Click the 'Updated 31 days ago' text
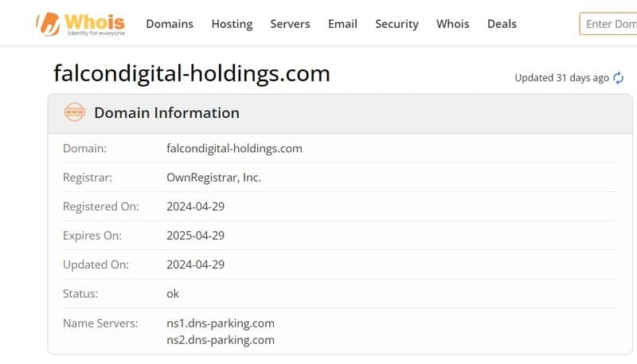637x364 pixels. click(561, 77)
